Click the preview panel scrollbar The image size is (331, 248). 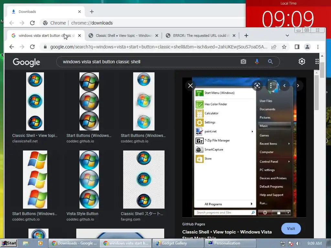(x=316, y=92)
